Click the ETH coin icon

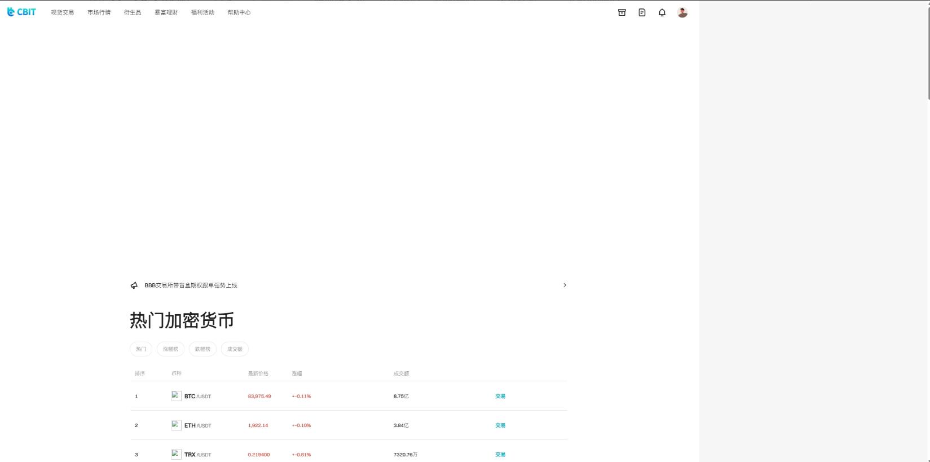176,425
